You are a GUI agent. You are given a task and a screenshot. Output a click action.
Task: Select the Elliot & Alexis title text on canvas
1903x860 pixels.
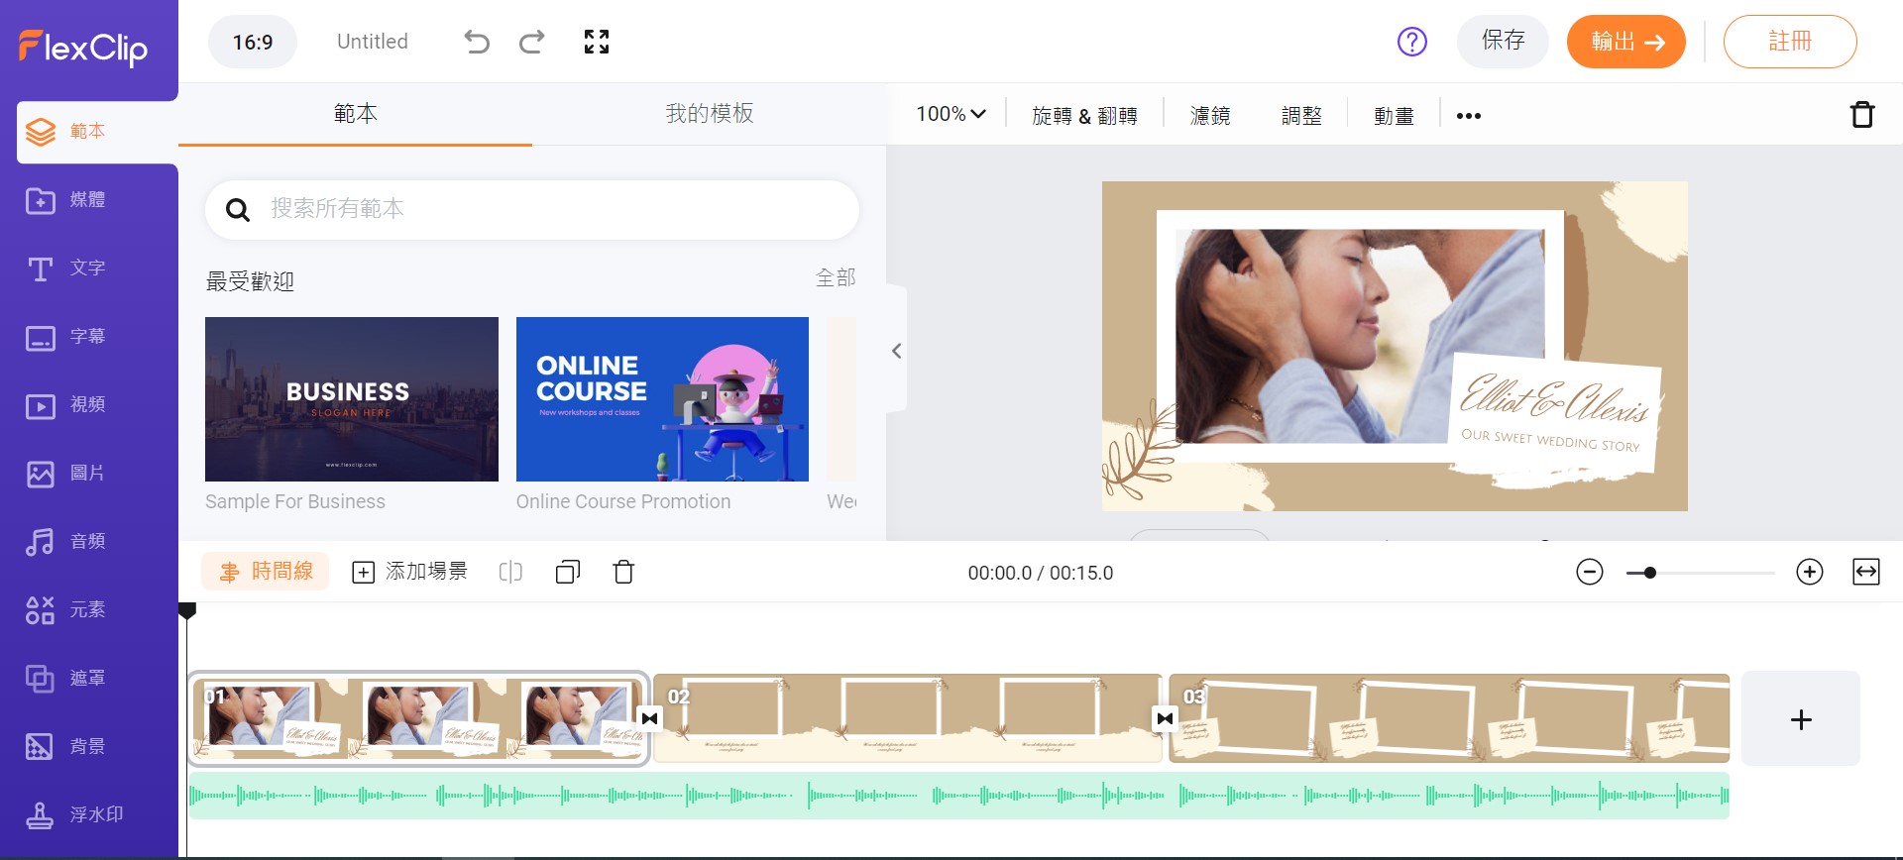[1553, 398]
